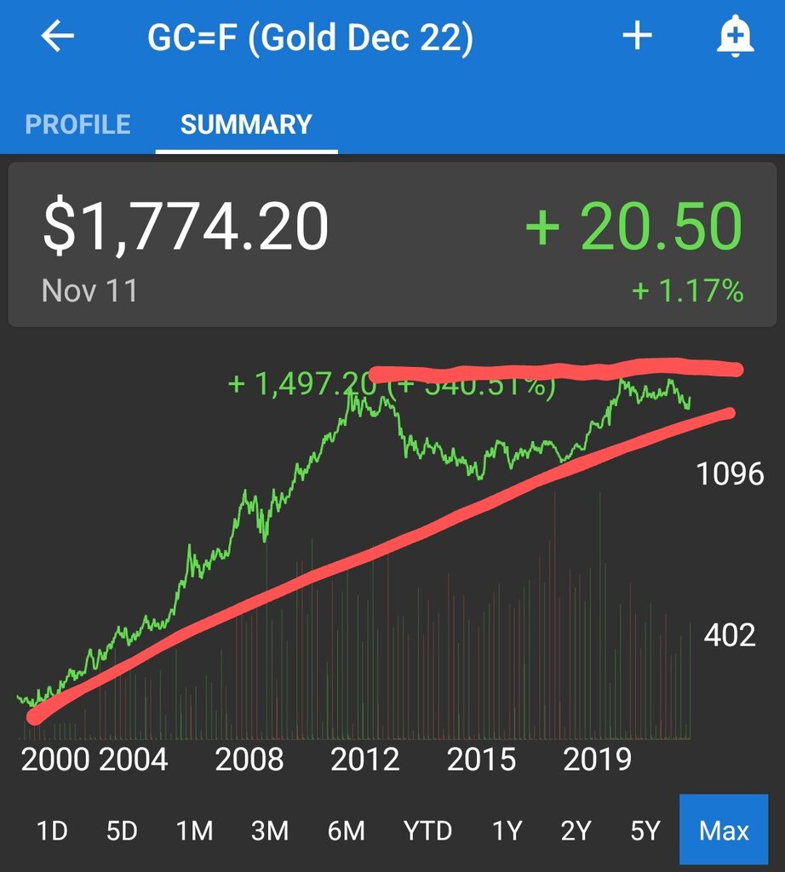Add GC=F with the plus icon
Screen dimensions: 785x872
coord(637,37)
